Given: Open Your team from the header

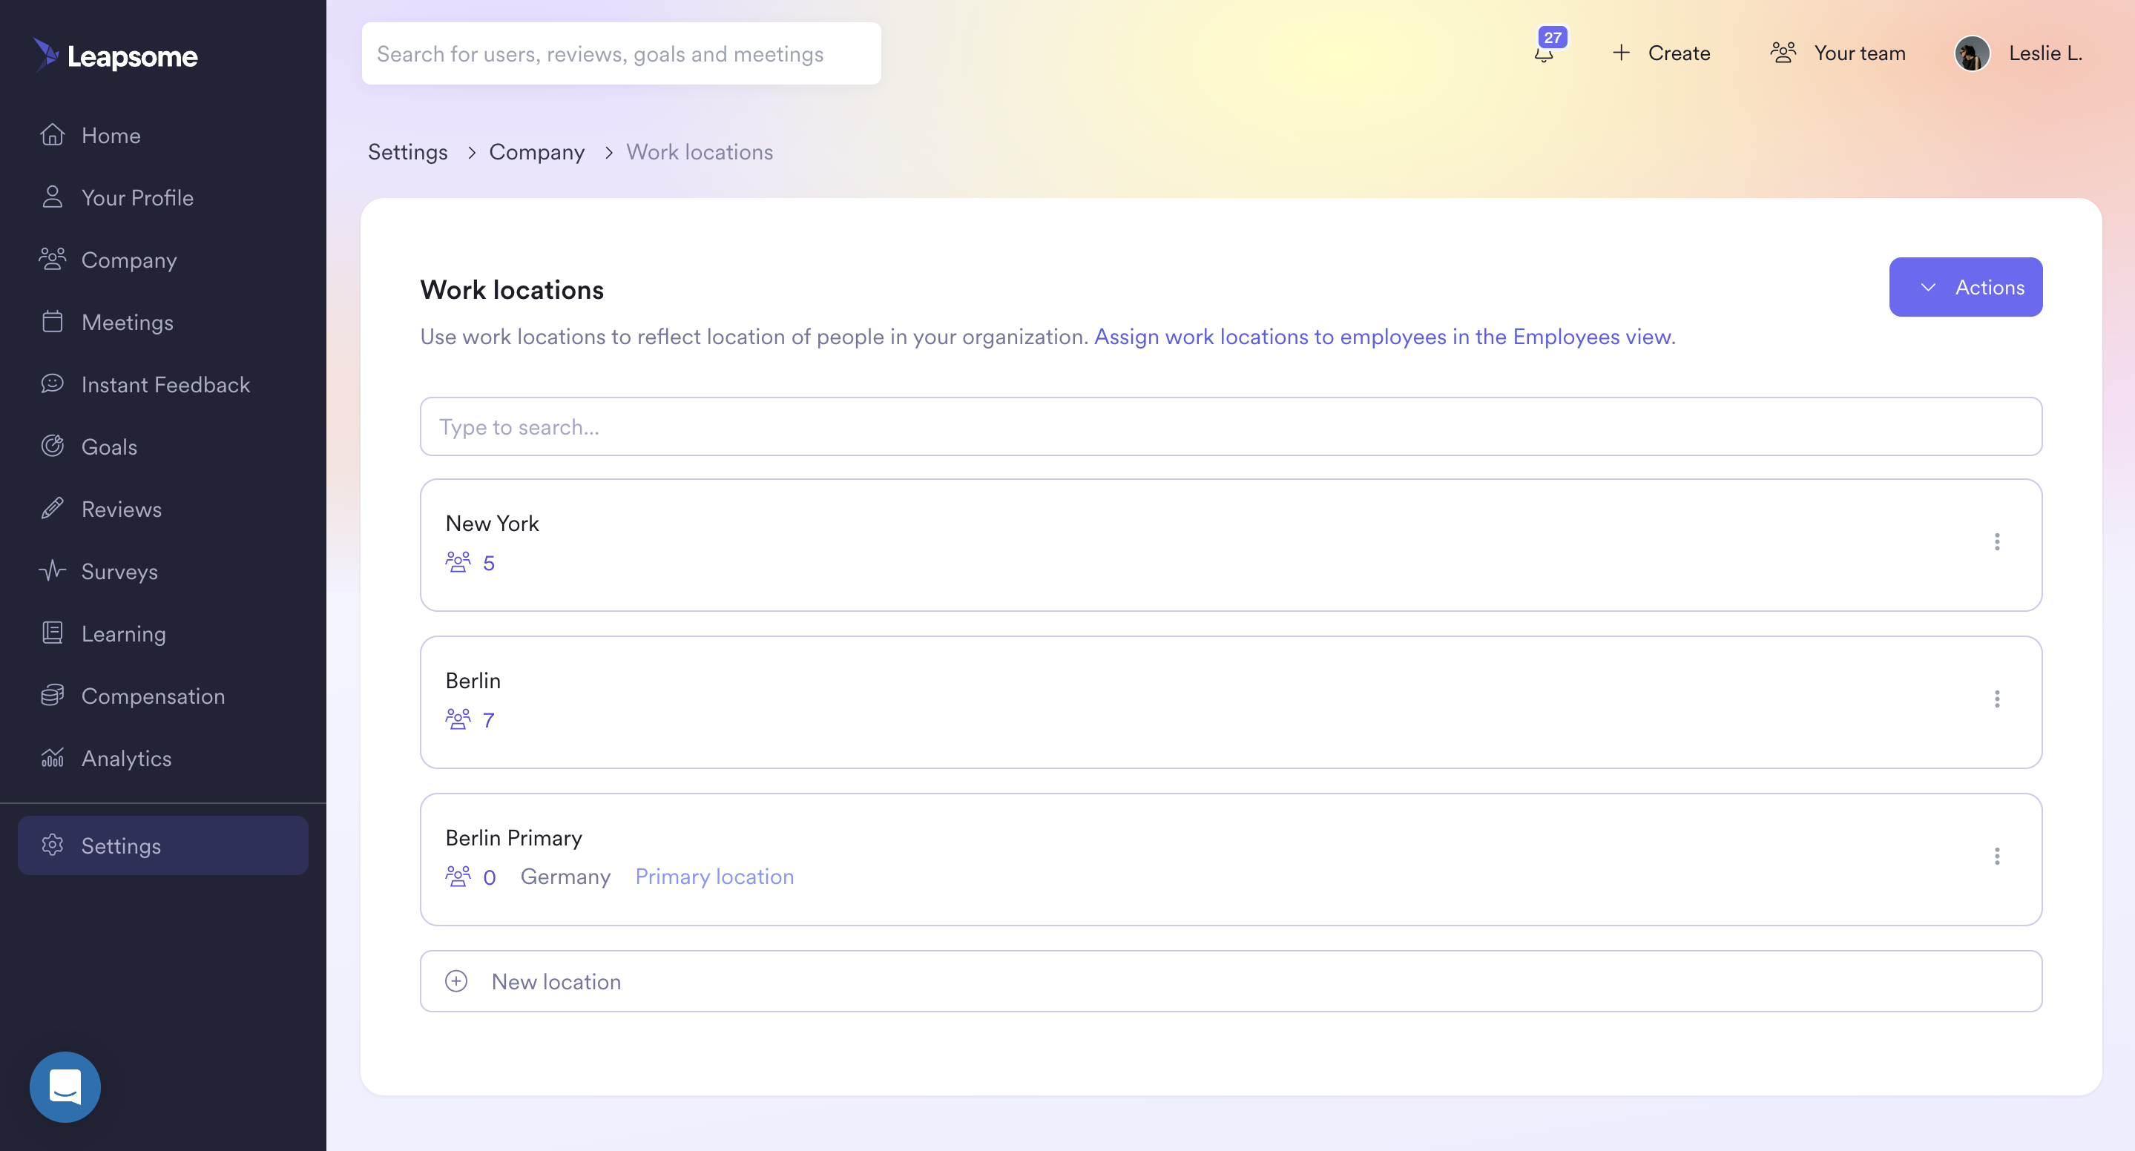Looking at the screenshot, I should click(1837, 53).
